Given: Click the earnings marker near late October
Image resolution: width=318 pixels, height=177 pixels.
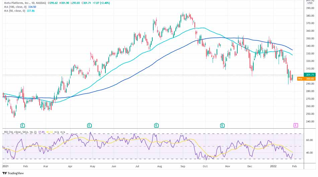Looking at the screenshot, I should [x=222, y=125].
